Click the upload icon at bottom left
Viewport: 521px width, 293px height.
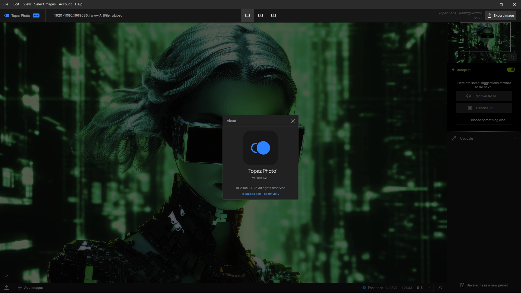tap(7, 288)
